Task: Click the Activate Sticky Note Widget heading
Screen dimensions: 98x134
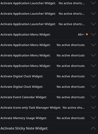Action: [24, 128]
